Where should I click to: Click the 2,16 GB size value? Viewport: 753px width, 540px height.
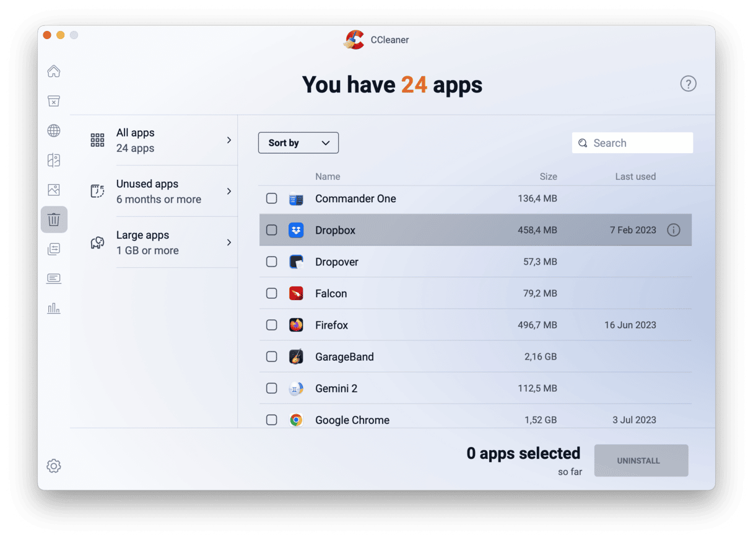541,356
